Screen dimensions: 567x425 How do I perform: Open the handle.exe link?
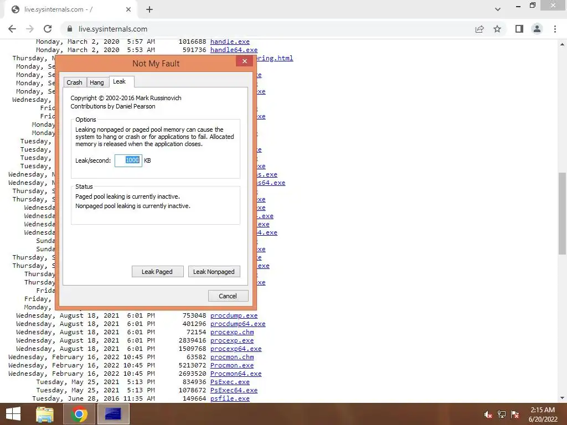(230, 42)
